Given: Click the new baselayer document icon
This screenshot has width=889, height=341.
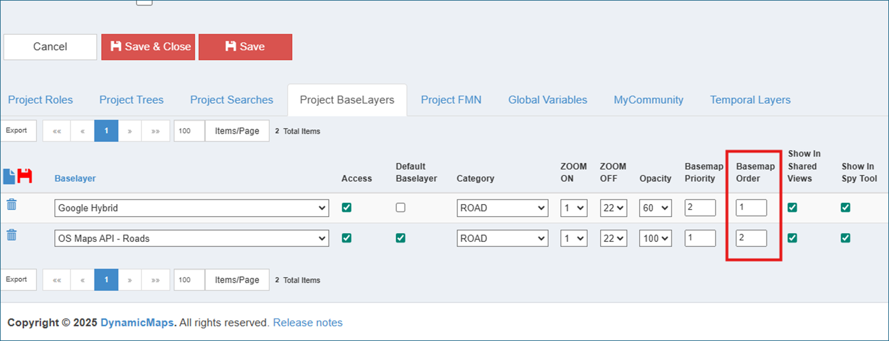Looking at the screenshot, I should tap(10, 176).
